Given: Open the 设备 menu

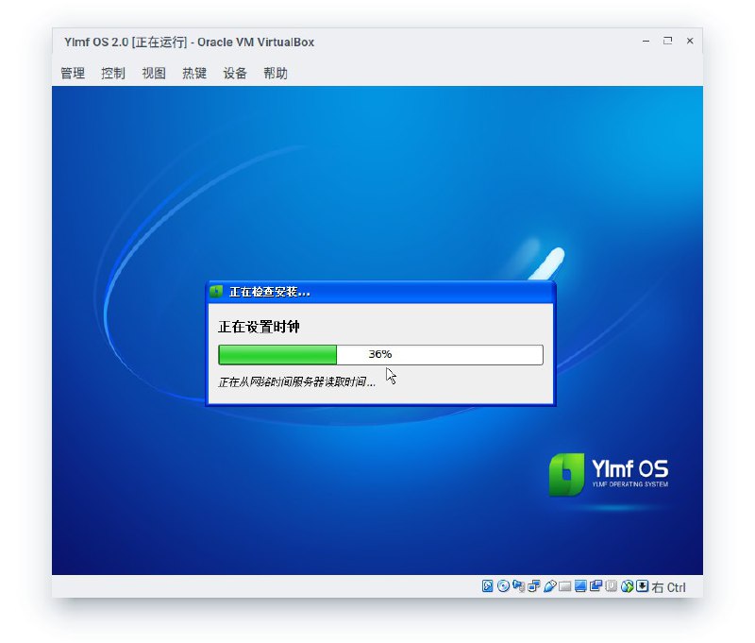Looking at the screenshot, I should pyautogui.click(x=234, y=74).
